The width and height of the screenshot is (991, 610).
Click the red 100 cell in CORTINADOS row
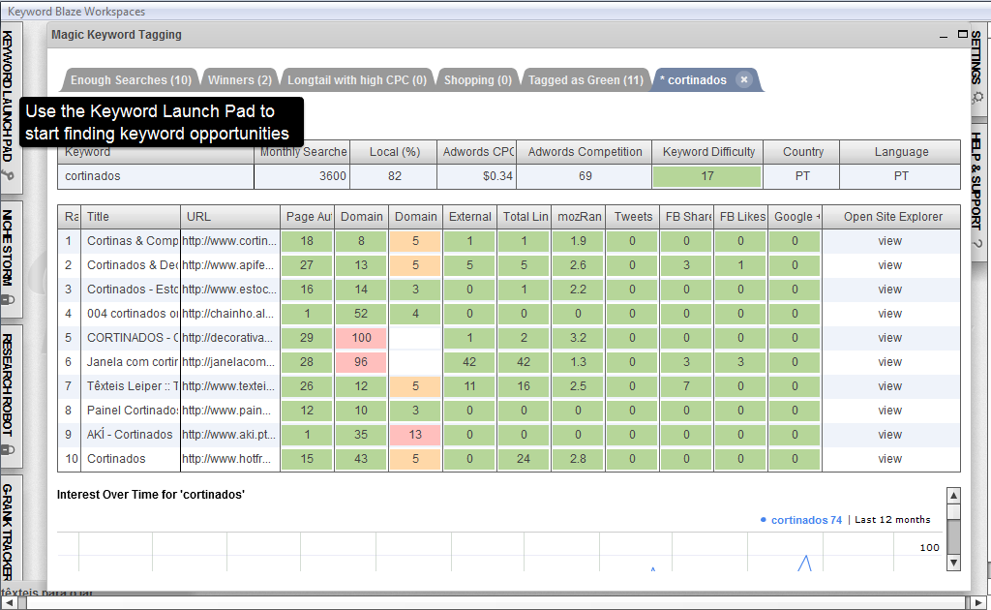tap(361, 338)
